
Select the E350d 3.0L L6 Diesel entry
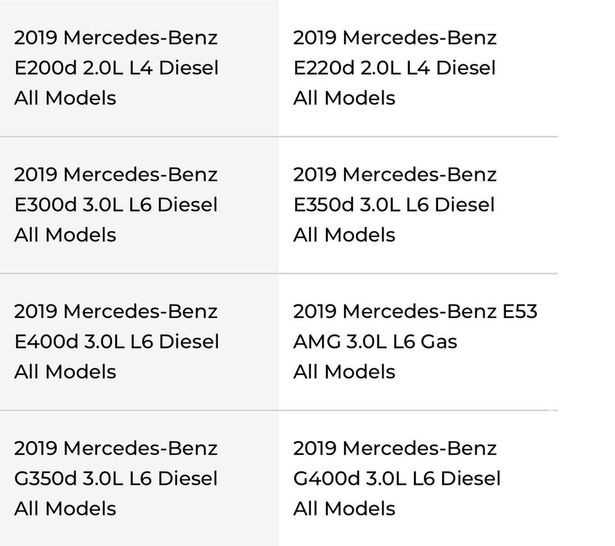394,204
